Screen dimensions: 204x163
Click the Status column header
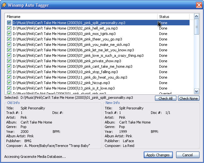coord(173,17)
